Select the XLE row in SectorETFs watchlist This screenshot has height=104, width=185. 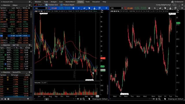tap(15, 89)
